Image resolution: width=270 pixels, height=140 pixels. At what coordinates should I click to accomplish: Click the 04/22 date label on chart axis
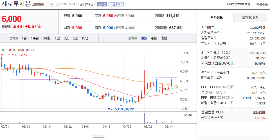[x=127, y=127]
